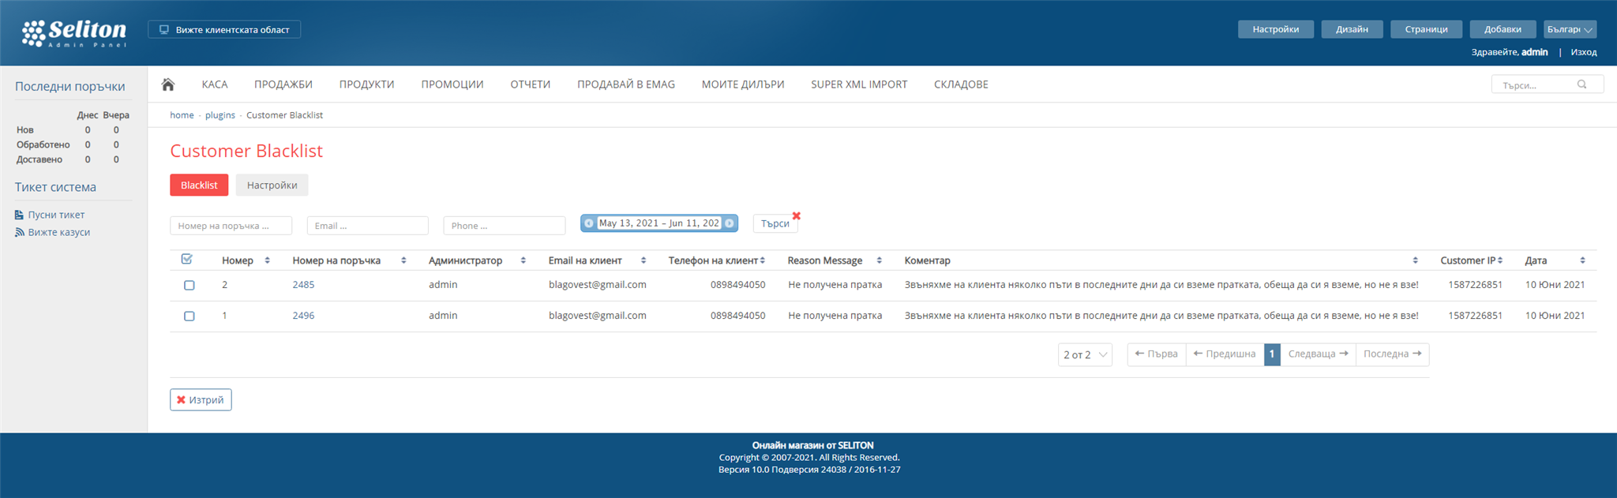Sort table by Номер column arrows
Image resolution: width=1617 pixels, height=498 pixels.
click(x=267, y=260)
